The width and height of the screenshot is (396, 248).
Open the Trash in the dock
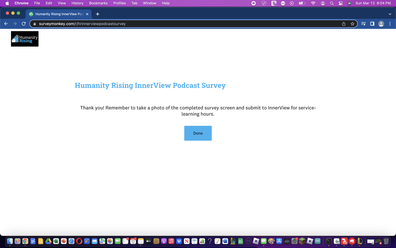386,241
